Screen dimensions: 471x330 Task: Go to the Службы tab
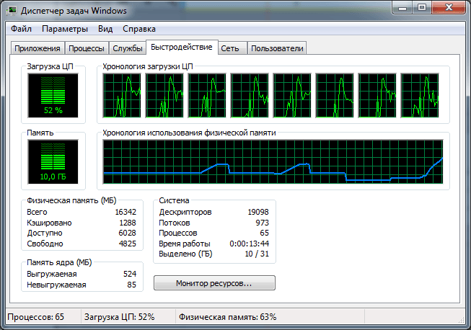point(127,48)
